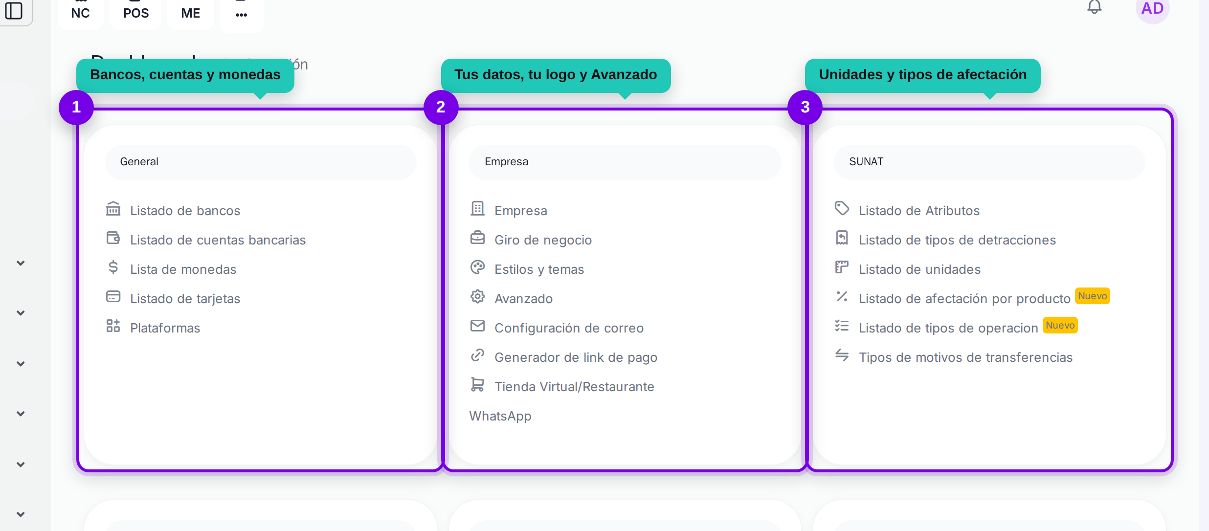Click the dollar icon beside Lista de monedas
This screenshot has height=531, width=1209.
(113, 267)
